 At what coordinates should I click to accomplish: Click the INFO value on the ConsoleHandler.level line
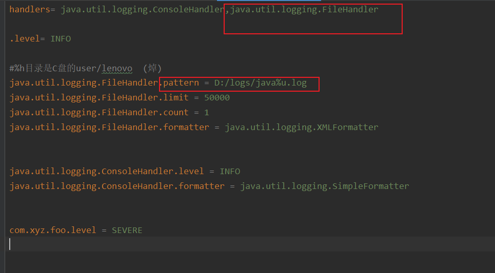point(230,172)
